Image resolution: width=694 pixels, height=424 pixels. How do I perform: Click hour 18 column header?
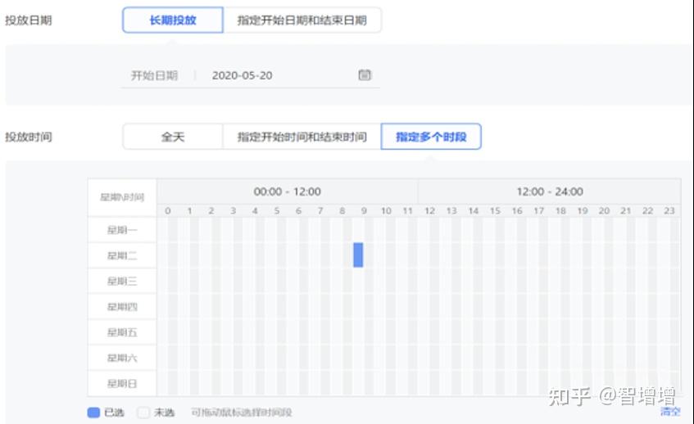560,211
